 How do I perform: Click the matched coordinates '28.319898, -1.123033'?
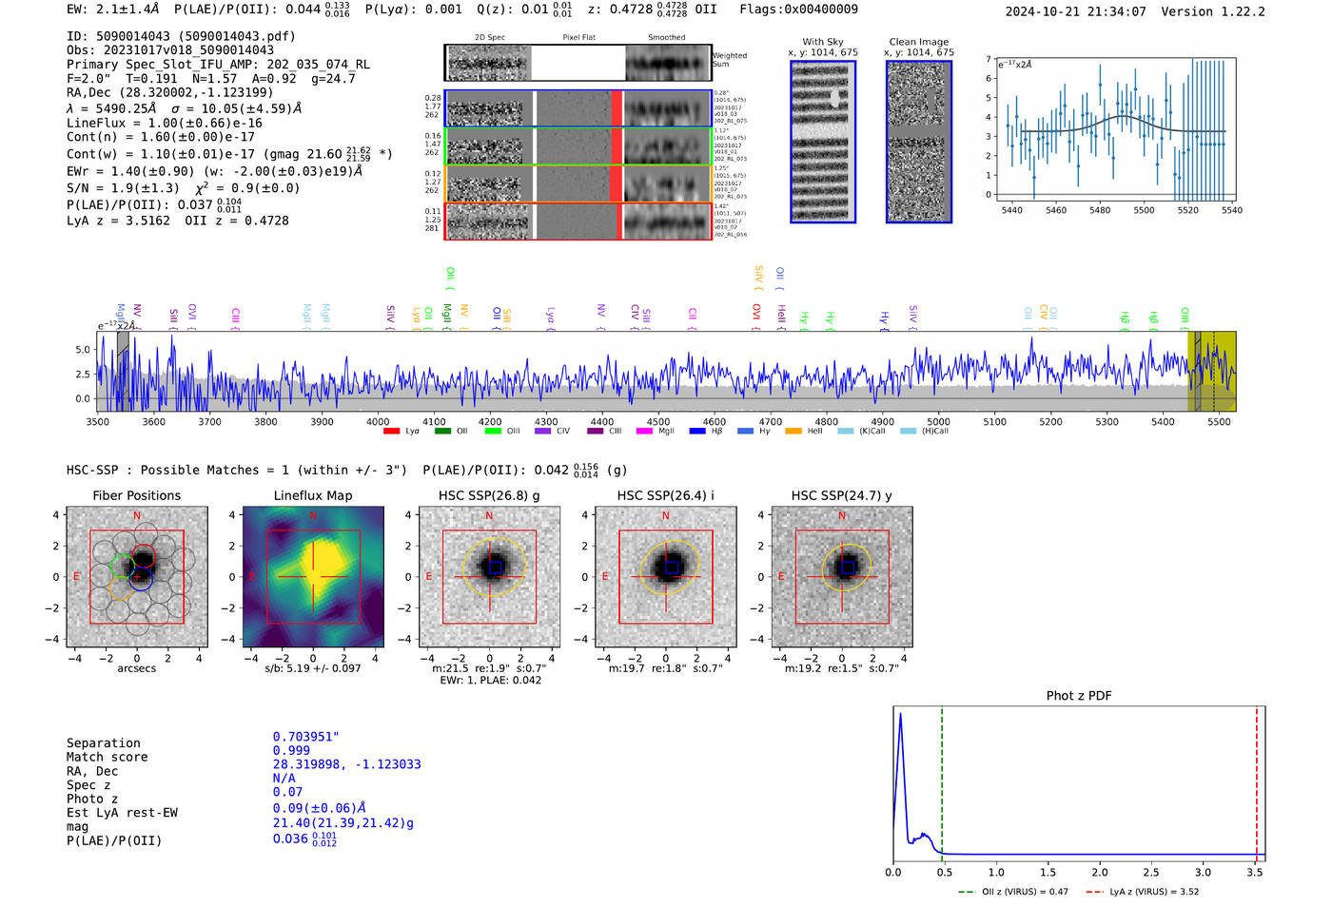click(346, 764)
